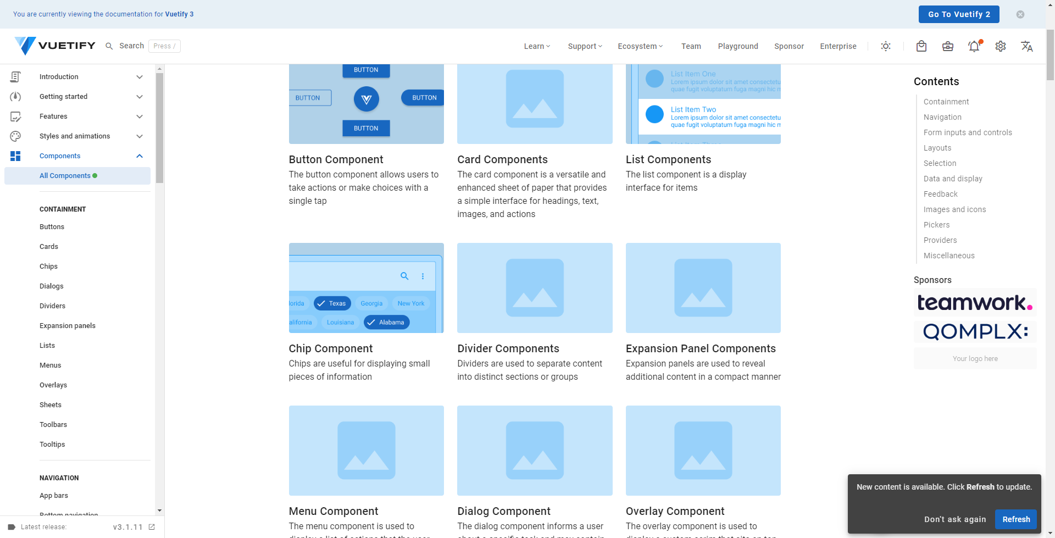Jump to Miscellaneous in Contents
The height and width of the screenshot is (538, 1055).
click(949, 256)
